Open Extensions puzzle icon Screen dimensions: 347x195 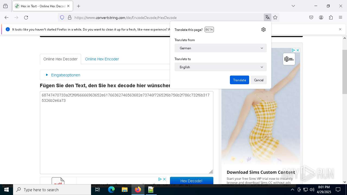click(x=331, y=18)
